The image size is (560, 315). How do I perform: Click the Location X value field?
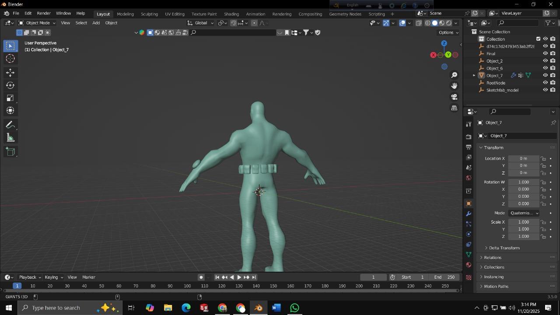coord(523,158)
